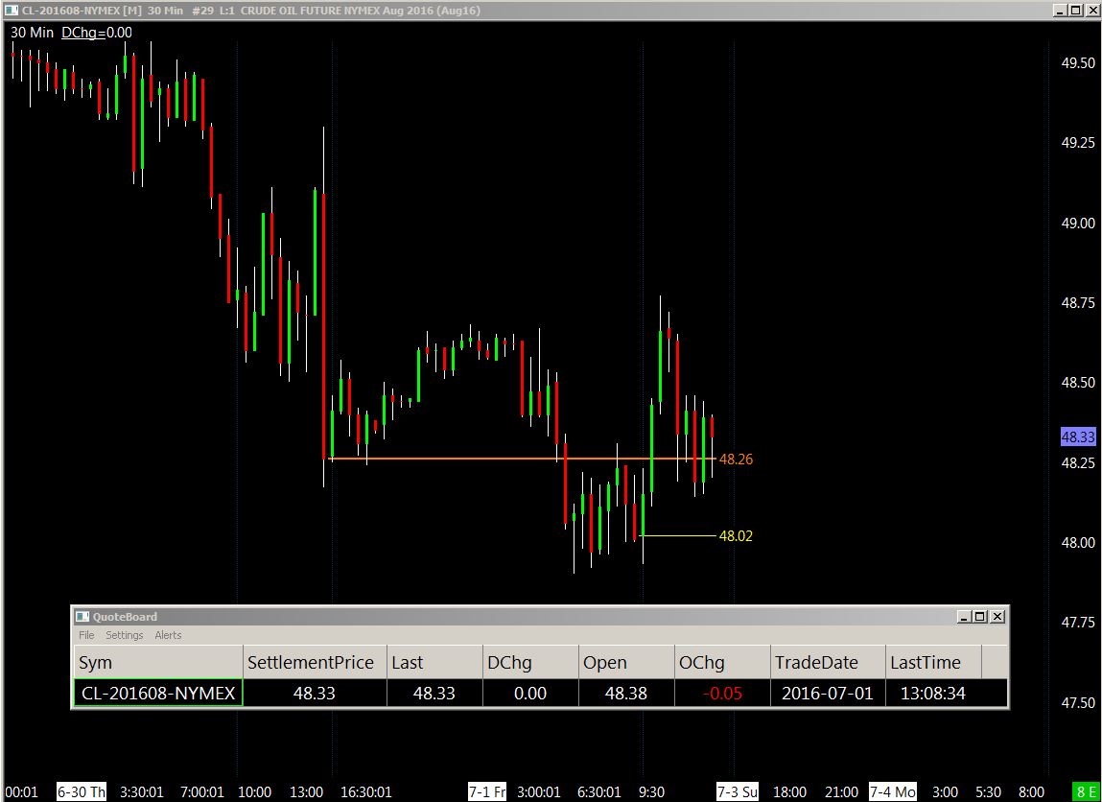The image size is (1102, 802).
Task: Click the 48.38 open price cell
Action: click(626, 693)
